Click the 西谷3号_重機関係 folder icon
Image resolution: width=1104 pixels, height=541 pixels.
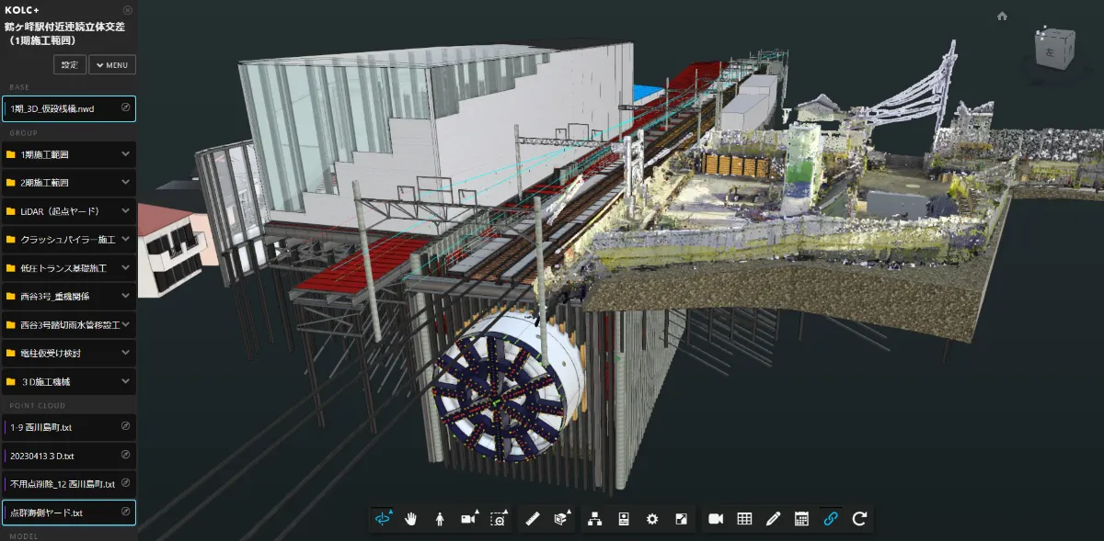[11, 297]
